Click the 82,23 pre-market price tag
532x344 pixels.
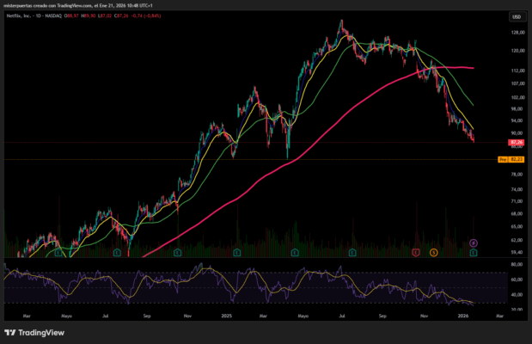tap(517, 160)
